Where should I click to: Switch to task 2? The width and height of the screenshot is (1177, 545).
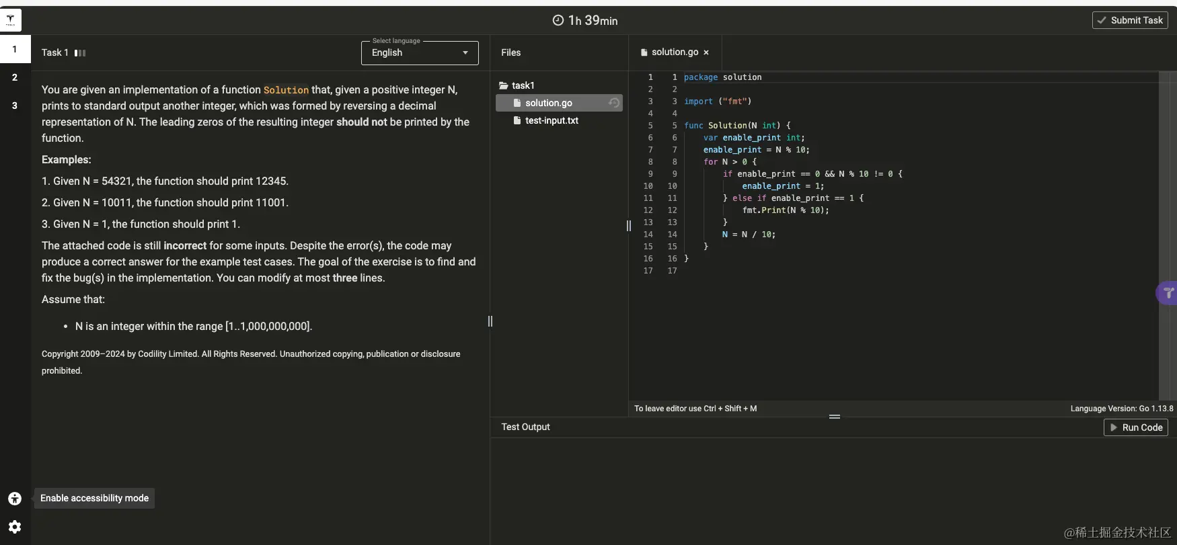15,77
